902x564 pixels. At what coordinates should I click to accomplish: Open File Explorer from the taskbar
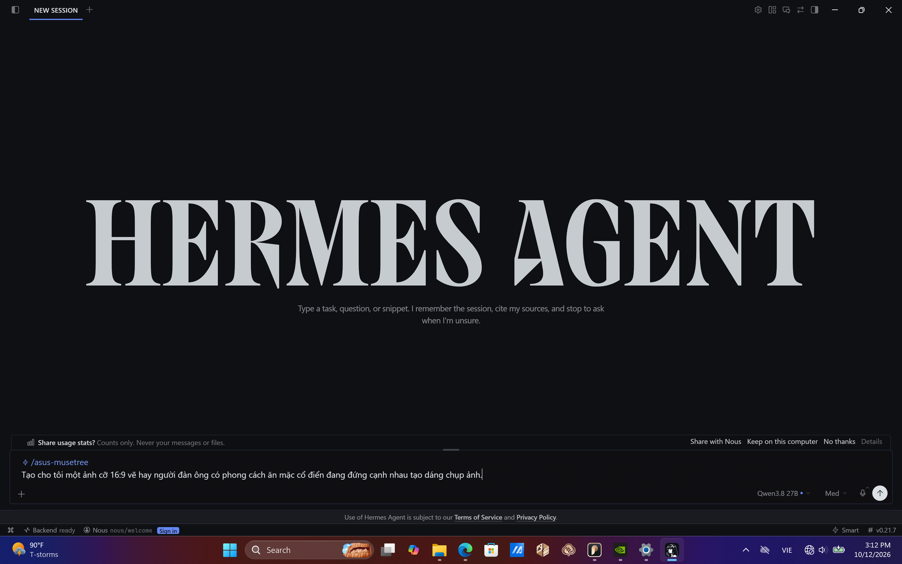pyautogui.click(x=439, y=550)
